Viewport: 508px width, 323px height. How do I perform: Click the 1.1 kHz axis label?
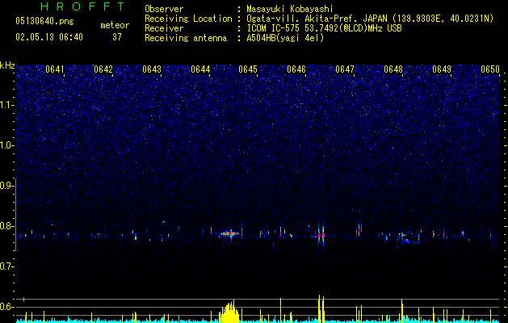[6, 105]
